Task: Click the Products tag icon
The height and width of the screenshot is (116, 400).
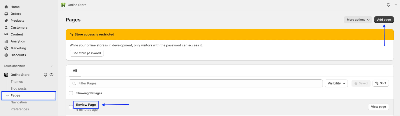Action: pos(6,21)
